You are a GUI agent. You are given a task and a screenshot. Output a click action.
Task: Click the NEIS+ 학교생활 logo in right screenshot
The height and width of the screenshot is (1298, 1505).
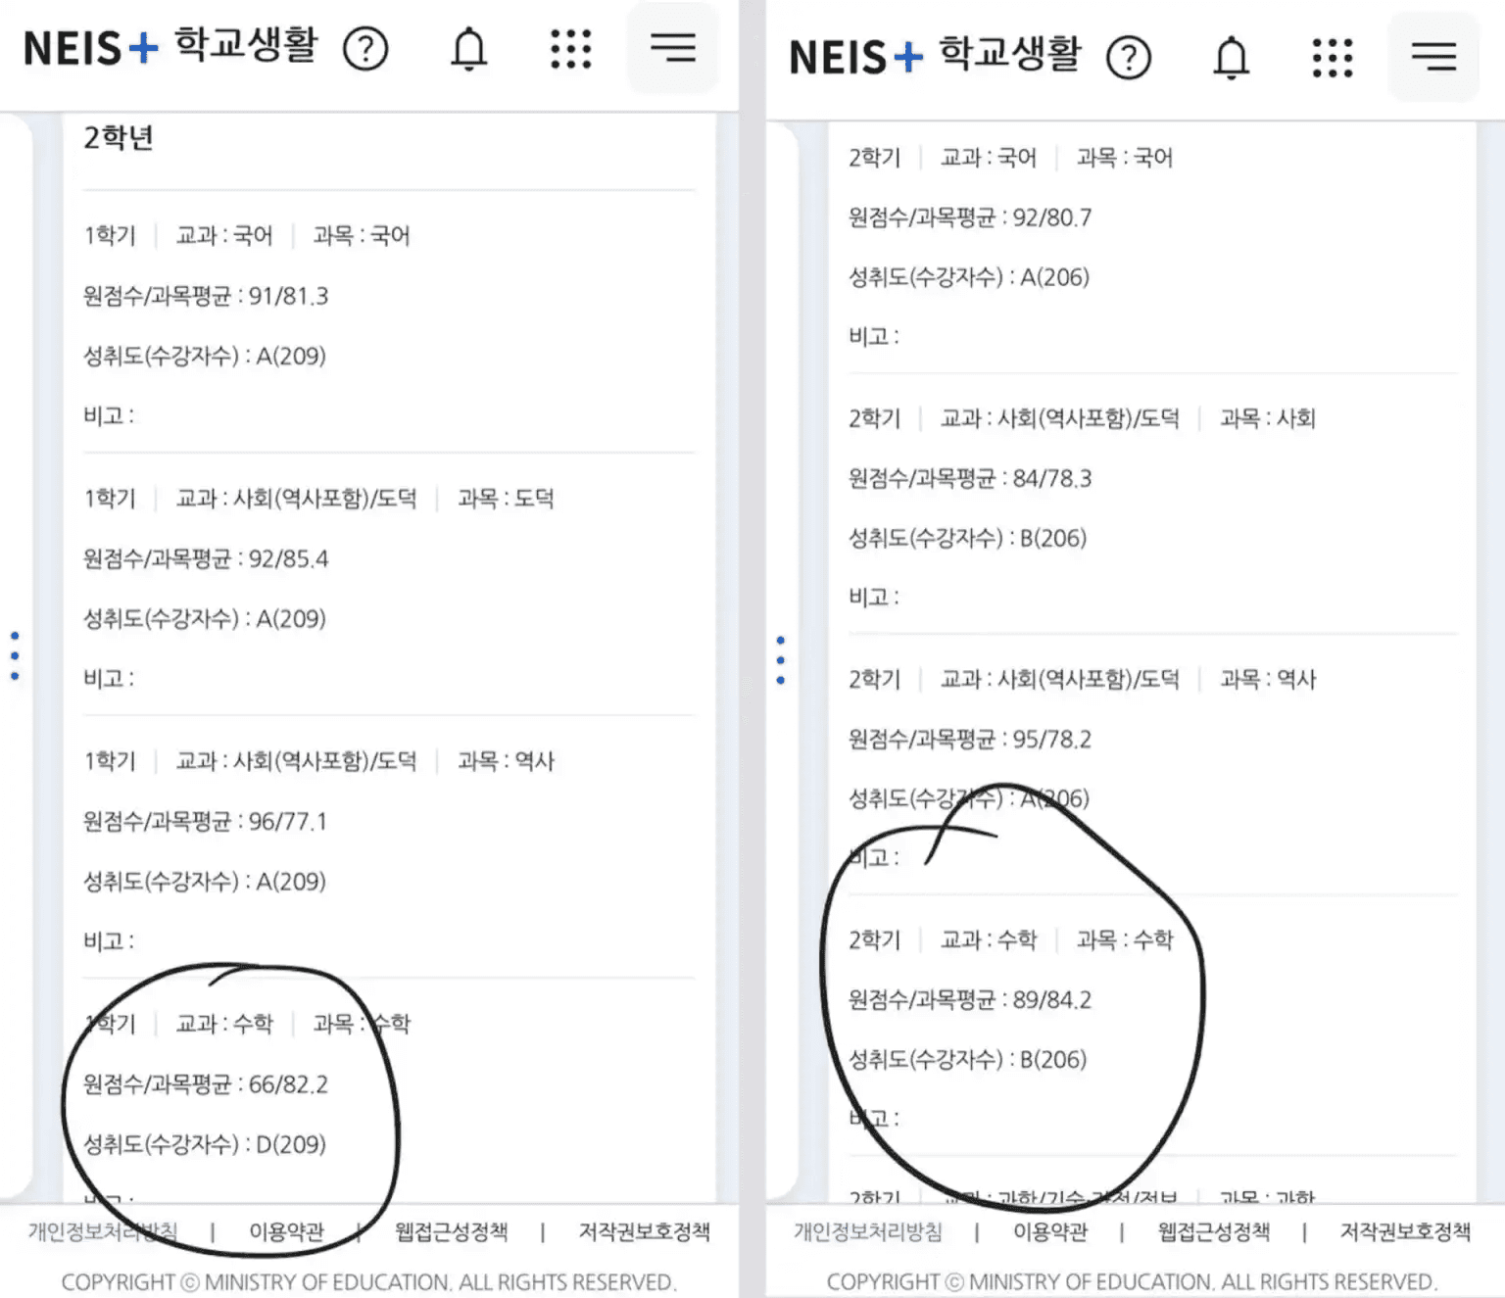[935, 56]
